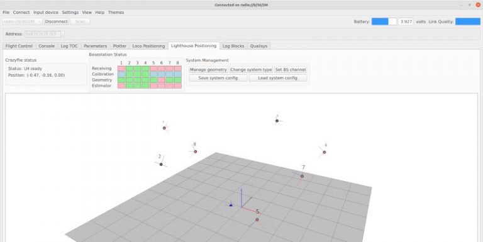The width and height of the screenshot is (483, 242).
Task: Click the Scan button
Action: (80, 21)
